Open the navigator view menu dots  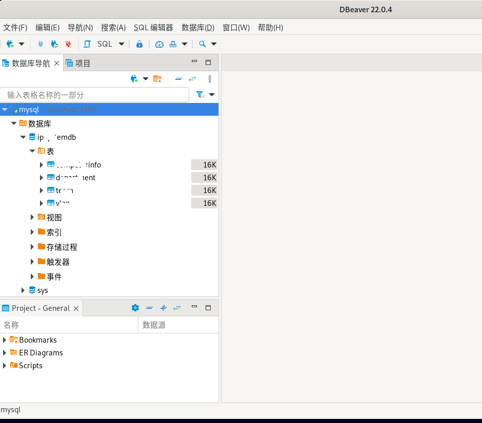[x=210, y=79]
